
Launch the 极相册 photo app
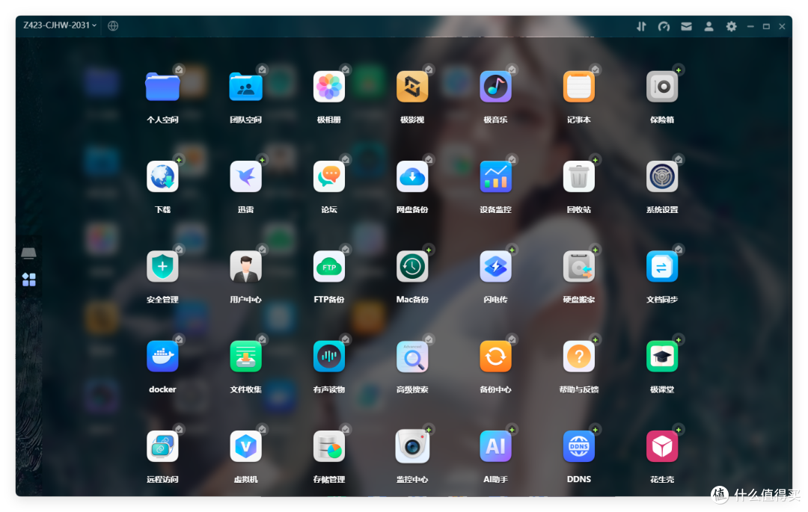[328, 87]
